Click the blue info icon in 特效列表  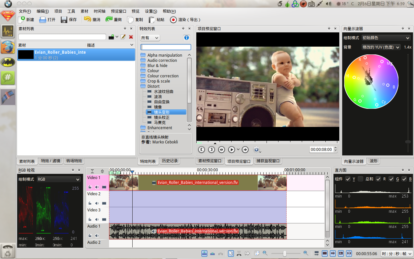(187, 38)
